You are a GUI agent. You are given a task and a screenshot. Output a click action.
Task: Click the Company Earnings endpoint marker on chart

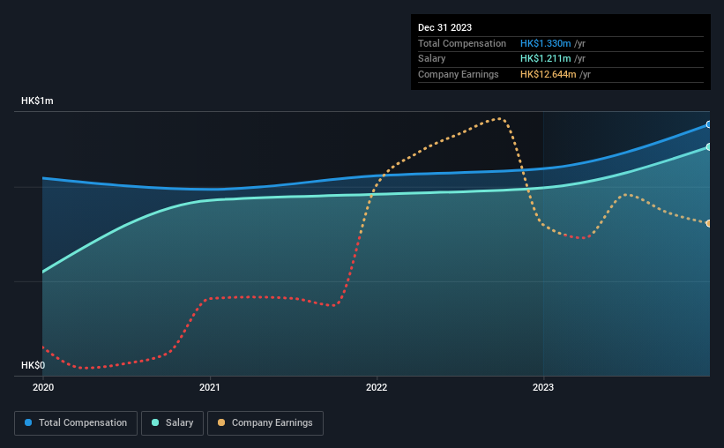click(709, 223)
